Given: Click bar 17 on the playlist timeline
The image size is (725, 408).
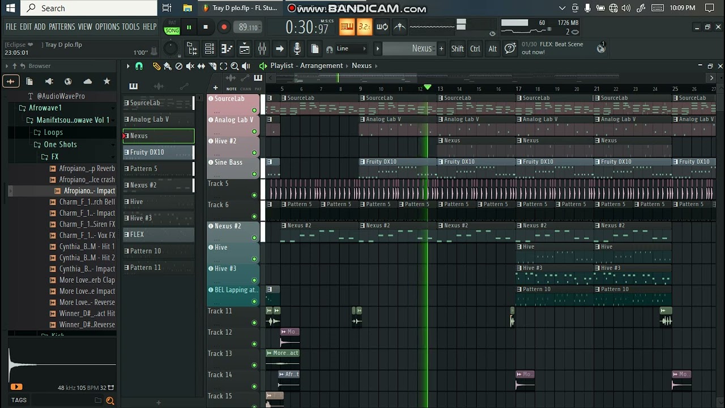Looking at the screenshot, I should pos(518,89).
